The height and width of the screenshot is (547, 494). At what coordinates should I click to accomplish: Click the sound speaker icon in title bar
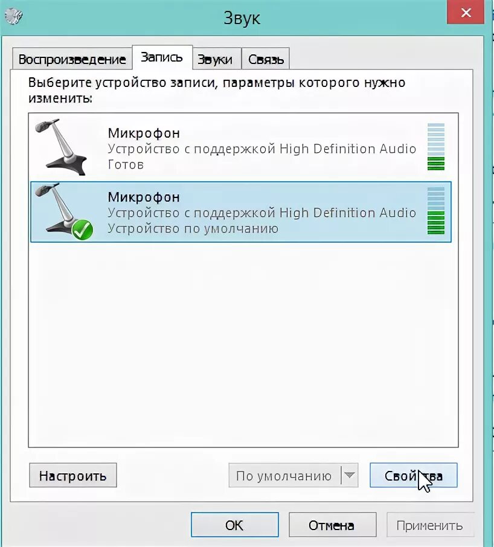[x=14, y=16]
